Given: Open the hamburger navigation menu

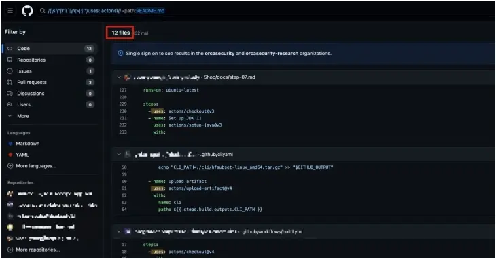Looking at the screenshot, I should click(10, 11).
